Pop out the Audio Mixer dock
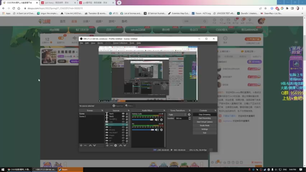 (164, 110)
